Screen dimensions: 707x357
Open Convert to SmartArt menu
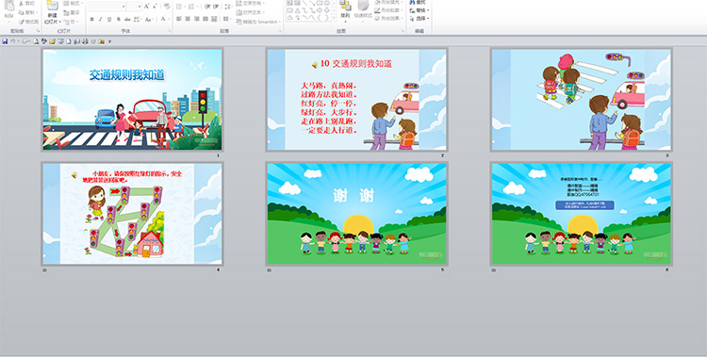pyautogui.click(x=258, y=22)
